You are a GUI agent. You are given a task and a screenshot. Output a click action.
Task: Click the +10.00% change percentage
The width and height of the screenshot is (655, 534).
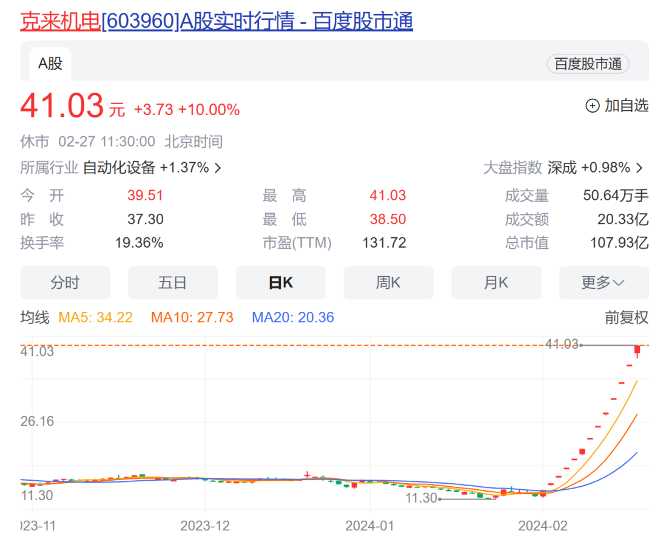click(209, 110)
